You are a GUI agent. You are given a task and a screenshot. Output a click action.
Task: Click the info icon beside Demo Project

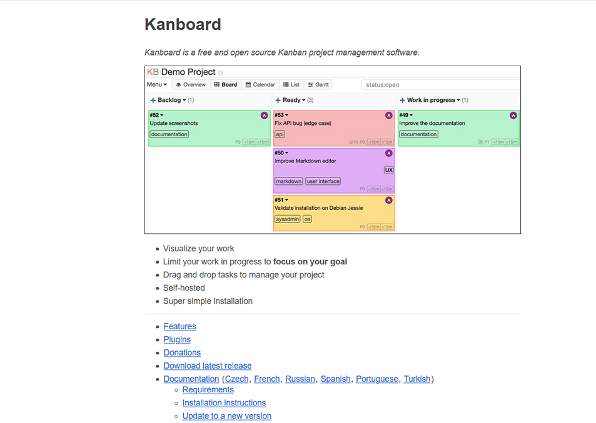point(221,72)
